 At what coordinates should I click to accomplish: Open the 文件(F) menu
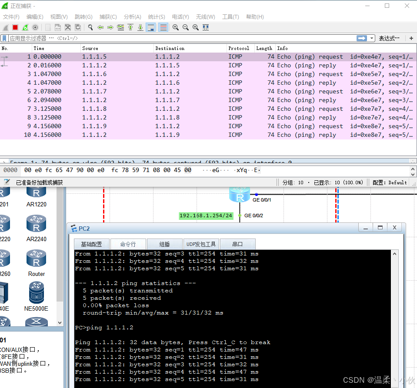coord(11,17)
